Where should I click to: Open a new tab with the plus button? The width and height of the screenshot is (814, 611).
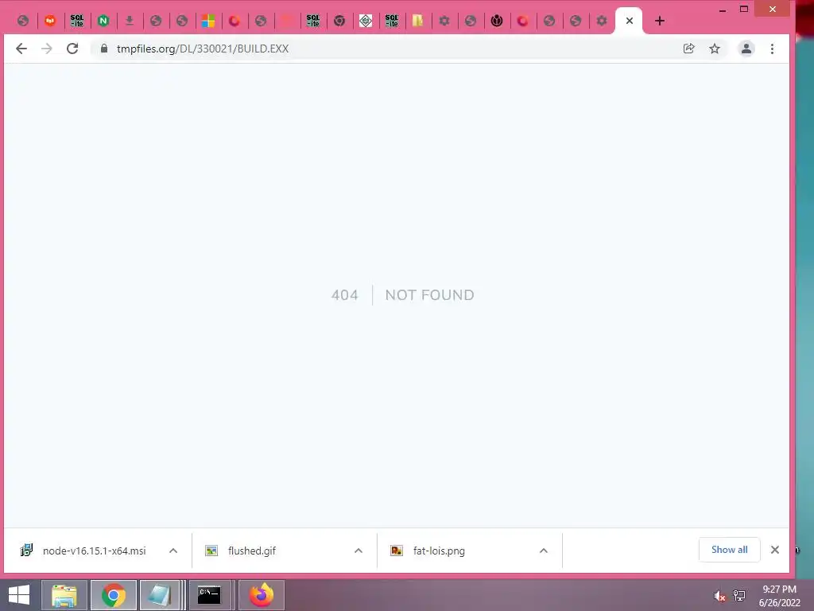[x=659, y=21]
